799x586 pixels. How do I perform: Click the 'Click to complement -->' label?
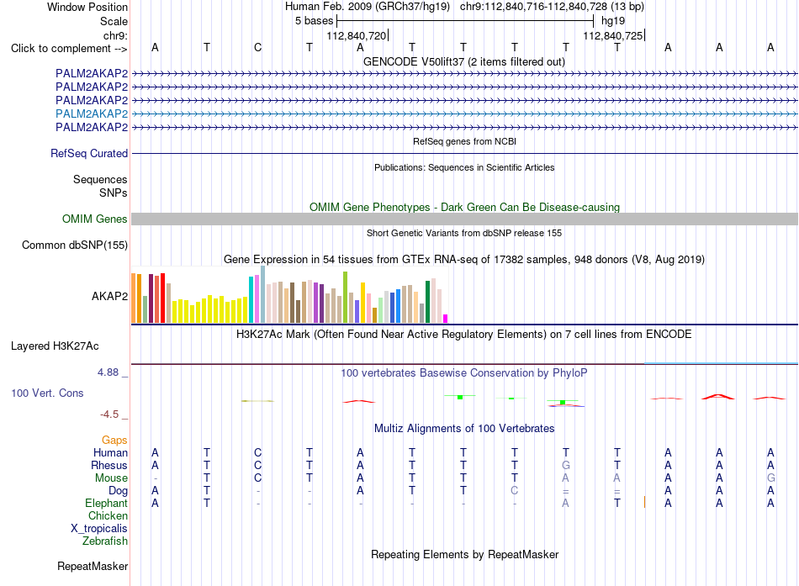[x=69, y=49]
